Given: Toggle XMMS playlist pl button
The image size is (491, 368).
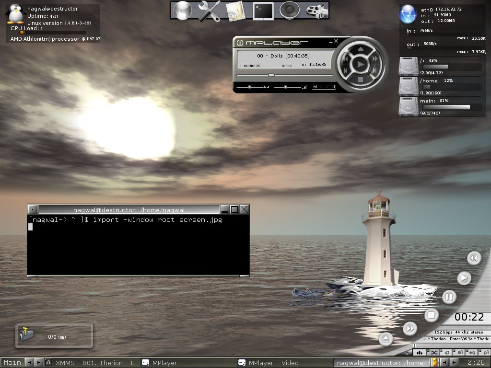Looking at the screenshot, I should pyautogui.click(x=484, y=352).
